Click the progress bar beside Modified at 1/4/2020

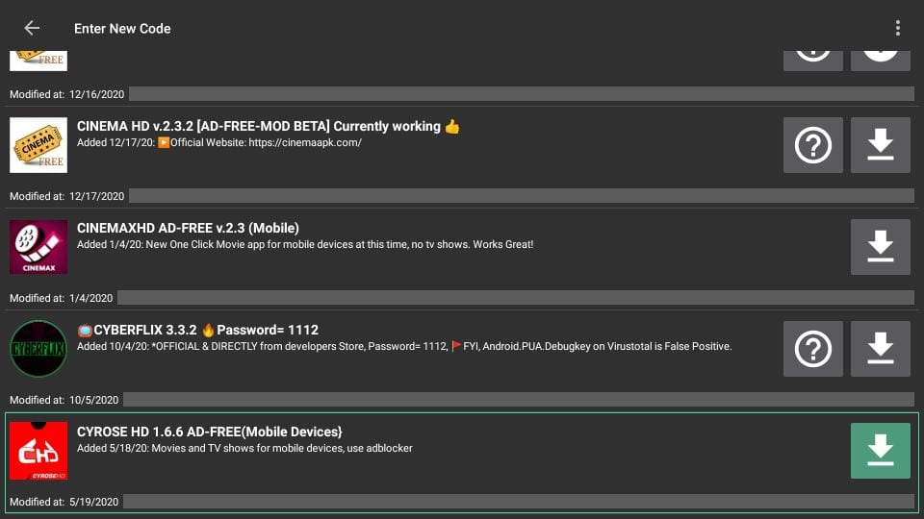point(516,298)
